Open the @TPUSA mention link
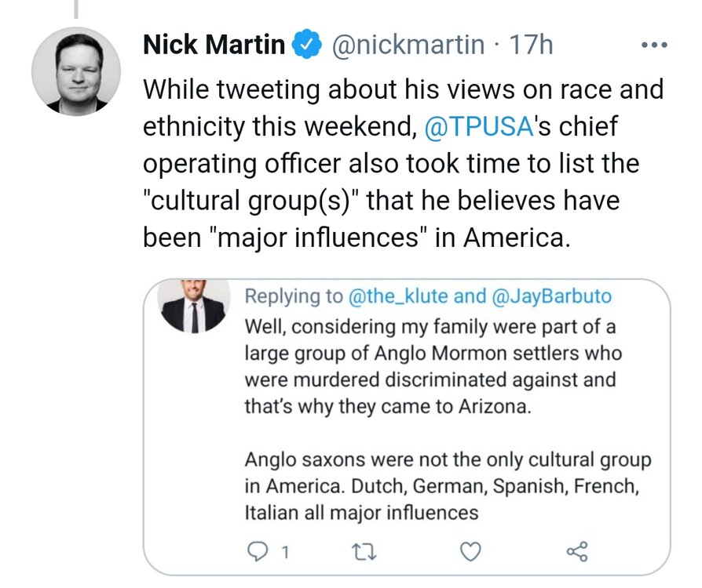 (x=469, y=127)
